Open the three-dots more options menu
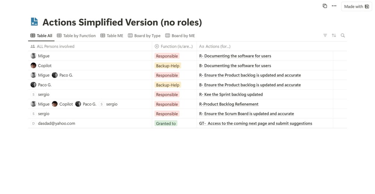The height and width of the screenshot is (194, 375). [x=334, y=6]
